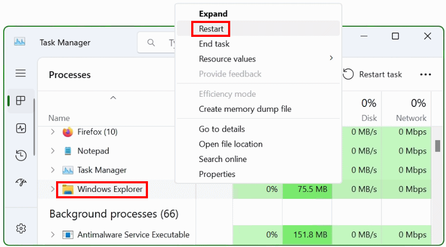Maximize the Task Manager window
Screen dimensions: 446x247
[x=395, y=36]
